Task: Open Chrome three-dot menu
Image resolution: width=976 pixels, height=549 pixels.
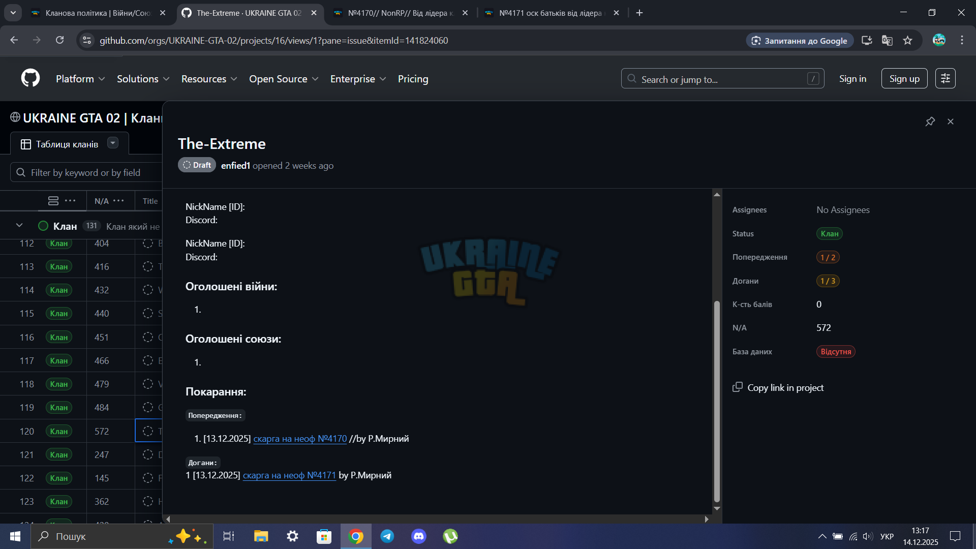Action: click(962, 40)
